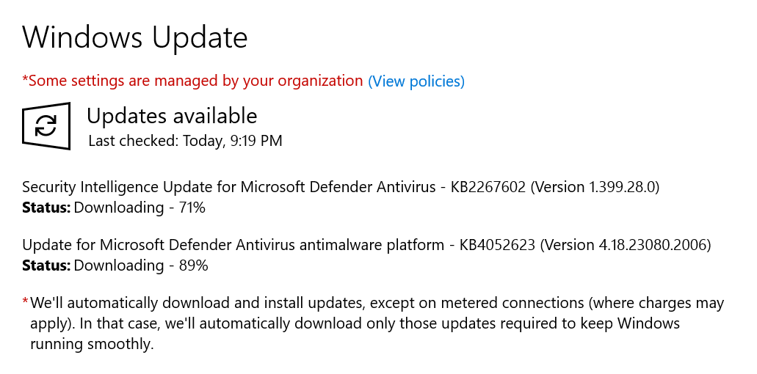Image resolution: width=757 pixels, height=374 pixels.
Task: Select the red managed by organization notice
Action: point(195,81)
